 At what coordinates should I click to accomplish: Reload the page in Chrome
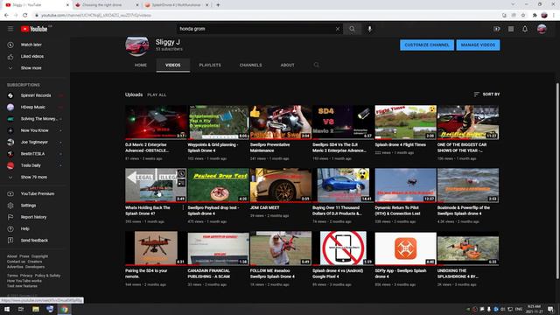(x=25, y=15)
